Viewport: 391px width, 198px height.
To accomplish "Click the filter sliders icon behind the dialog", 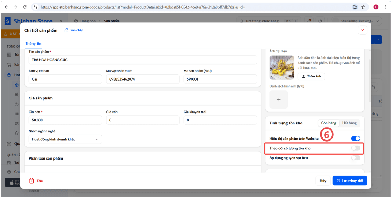I will pos(374,87).
